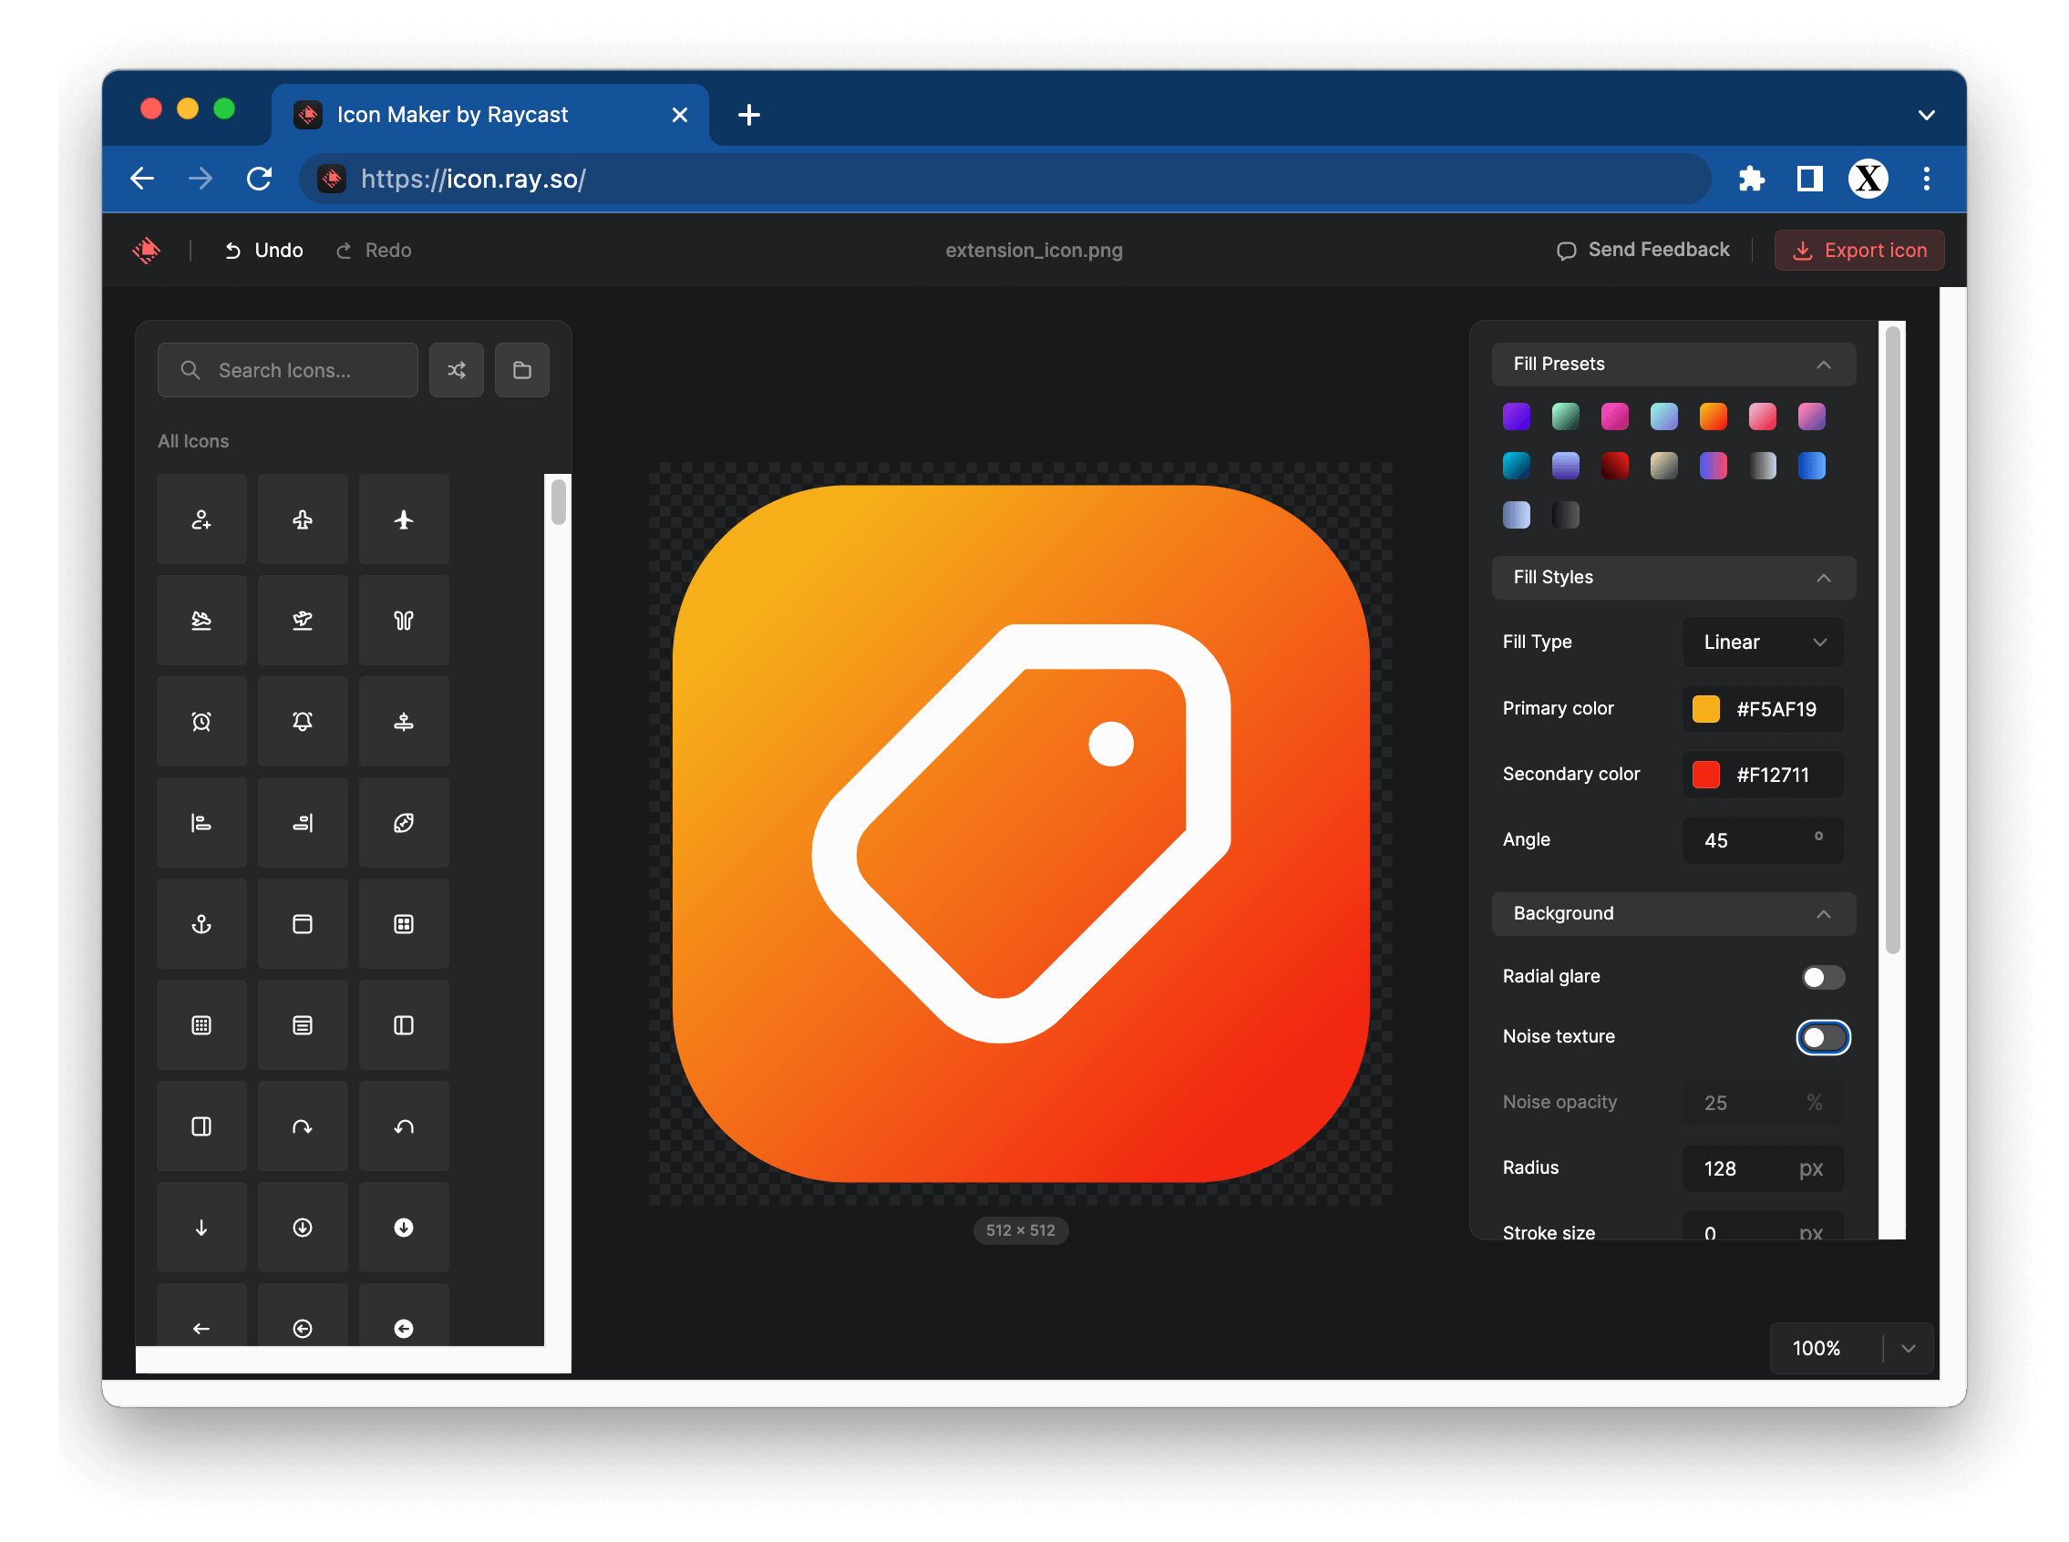Pick the purple fill preset swatch
This screenshot has height=1542, width=2069.
pyautogui.click(x=1516, y=416)
